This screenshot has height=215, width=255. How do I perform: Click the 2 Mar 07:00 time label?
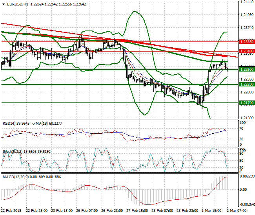click(237, 211)
